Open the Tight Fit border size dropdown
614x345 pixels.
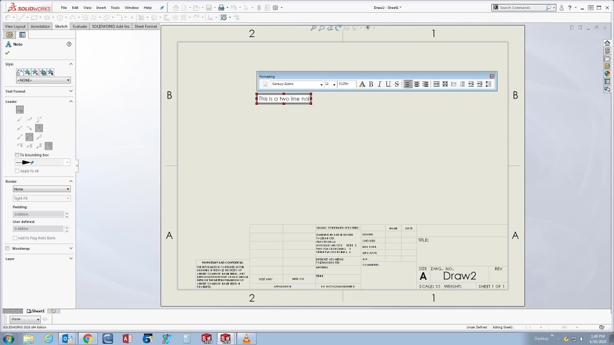point(42,198)
